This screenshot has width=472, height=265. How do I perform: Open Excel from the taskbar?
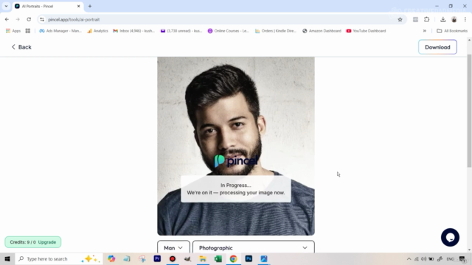(x=218, y=258)
